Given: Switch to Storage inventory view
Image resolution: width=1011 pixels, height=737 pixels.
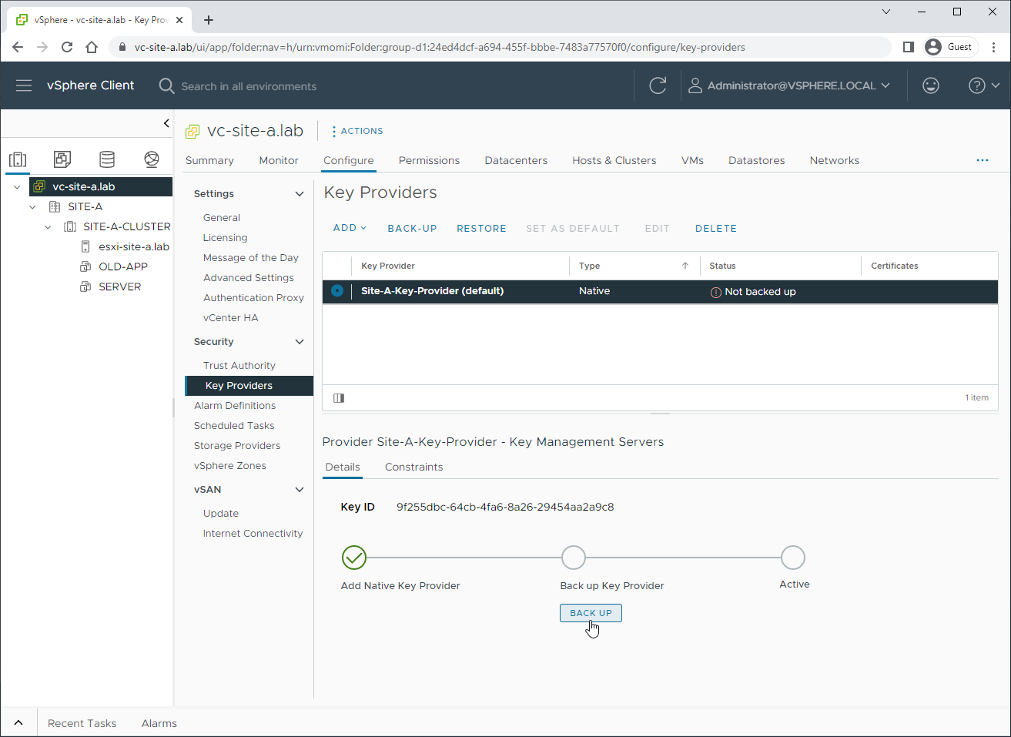Looking at the screenshot, I should [107, 159].
